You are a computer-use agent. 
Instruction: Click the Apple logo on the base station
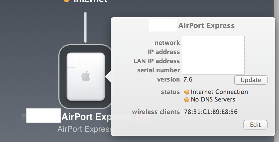tap(86, 76)
